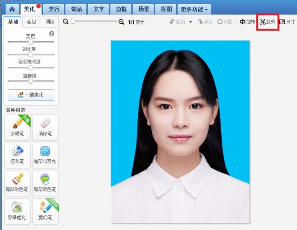Viewport: 297px width, 230px height.
Task: Select the 局部彩色笔 local color brush
Action: pos(17,183)
